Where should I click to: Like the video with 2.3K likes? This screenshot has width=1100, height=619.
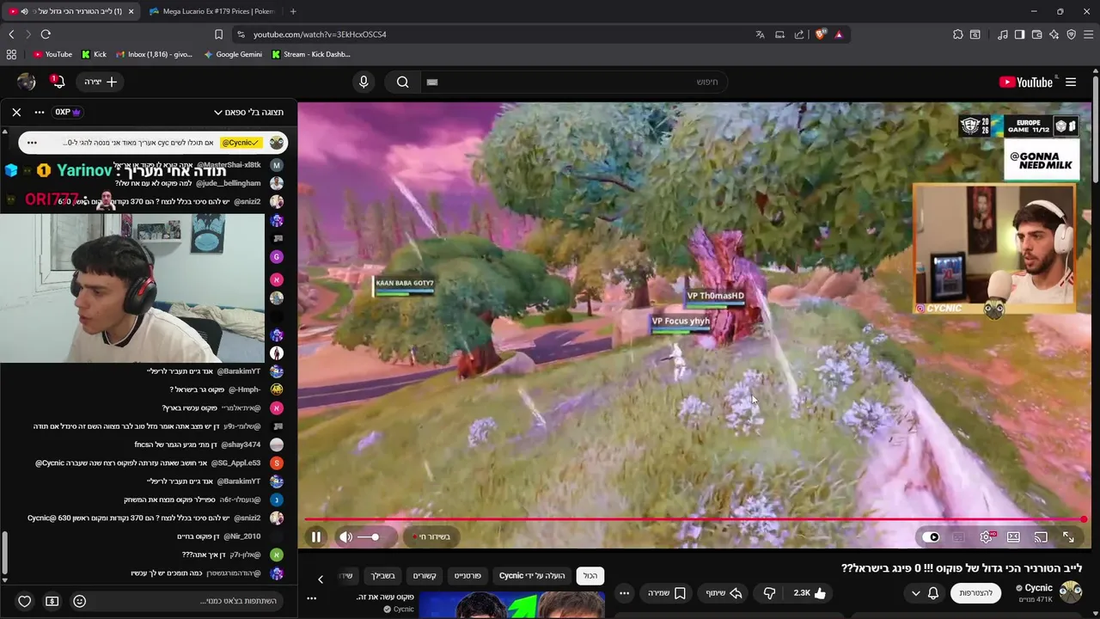(x=810, y=593)
